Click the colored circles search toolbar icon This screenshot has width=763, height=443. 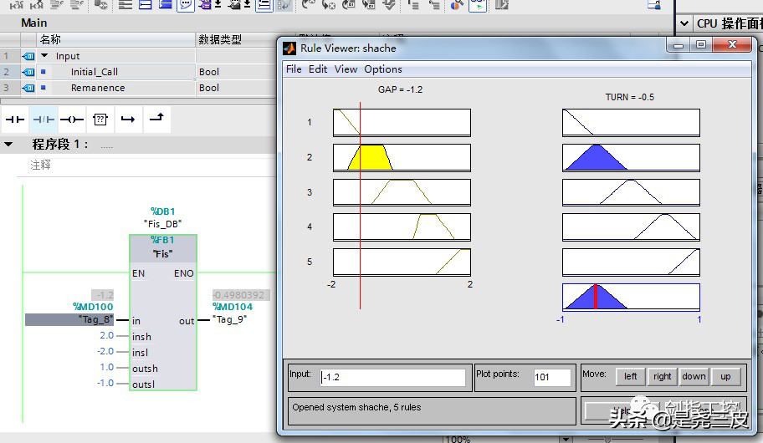coord(457,5)
